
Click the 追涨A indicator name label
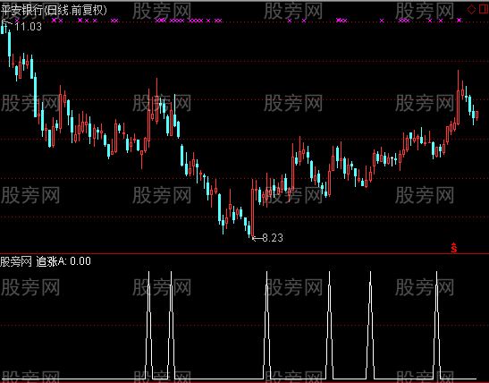pos(51,261)
